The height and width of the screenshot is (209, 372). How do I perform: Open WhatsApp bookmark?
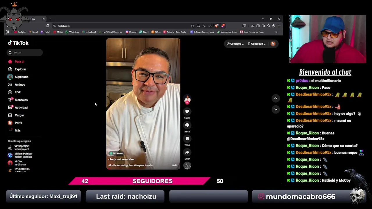pos(72,32)
